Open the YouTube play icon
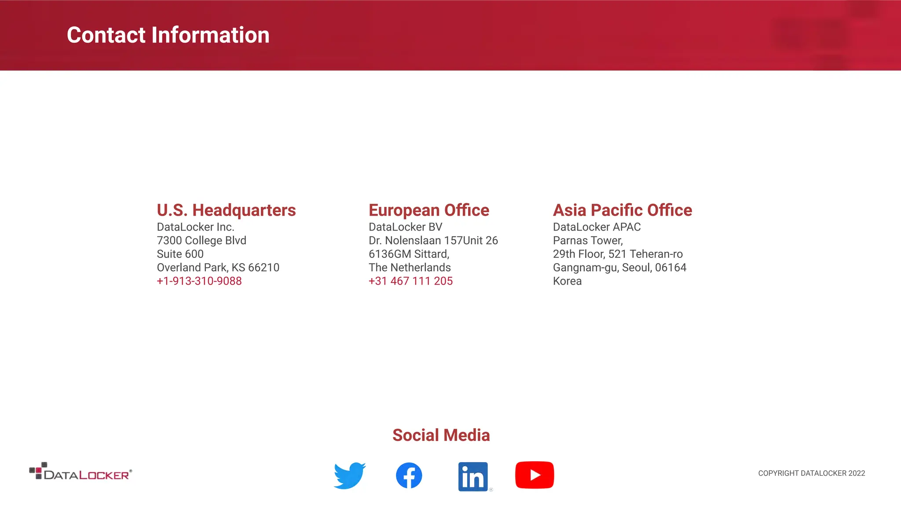Image resolution: width=901 pixels, height=507 pixels. 535,475
